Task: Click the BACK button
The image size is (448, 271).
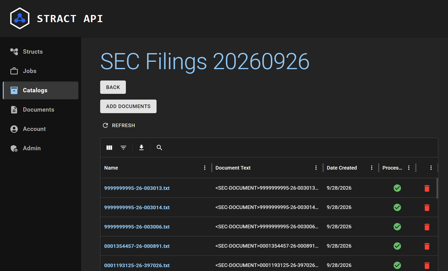Action: 113,87
